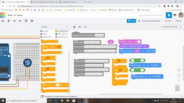Open Microsoft Edge from taskbar

56,100
